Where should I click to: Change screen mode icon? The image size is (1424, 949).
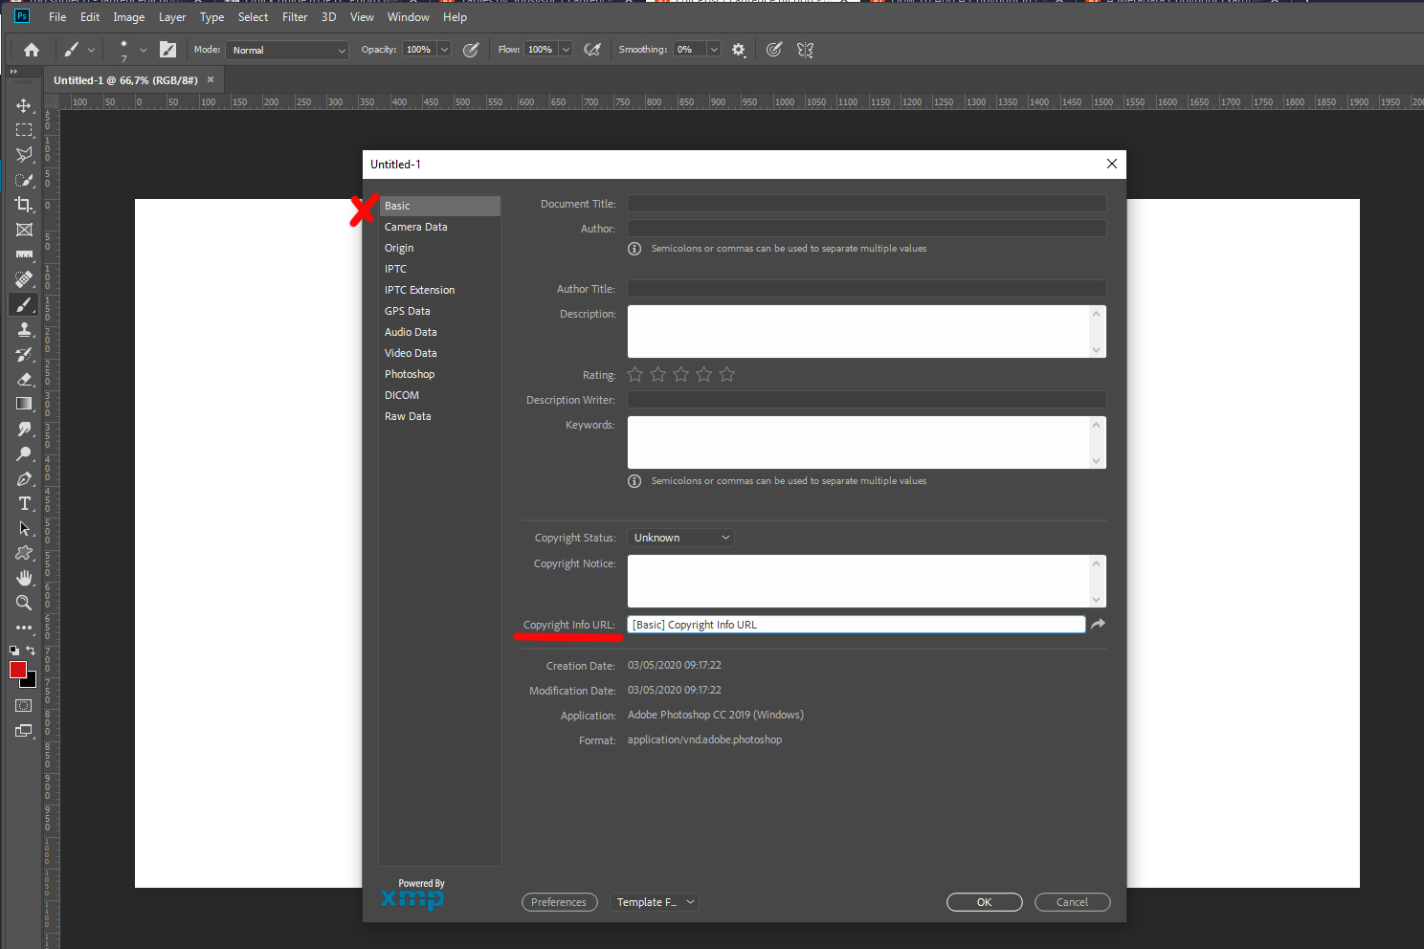(24, 731)
